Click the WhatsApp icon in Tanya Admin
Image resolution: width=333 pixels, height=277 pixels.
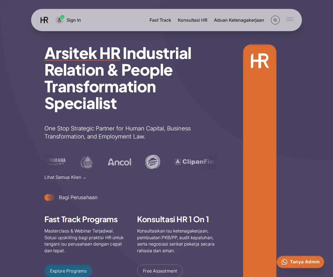click(284, 262)
